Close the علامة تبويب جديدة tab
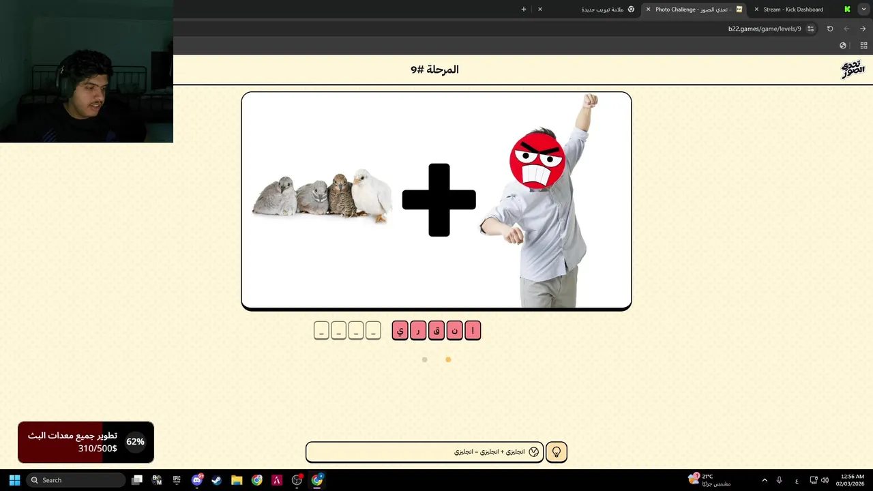The width and height of the screenshot is (873, 491). click(540, 10)
